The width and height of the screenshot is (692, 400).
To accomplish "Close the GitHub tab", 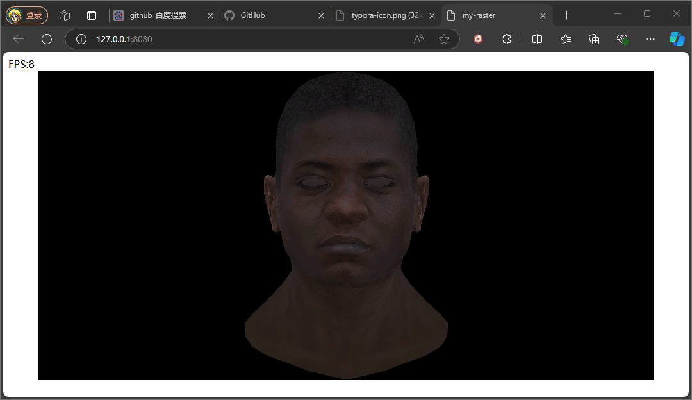I will point(321,15).
